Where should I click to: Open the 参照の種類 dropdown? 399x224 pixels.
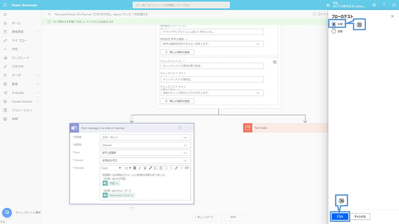tap(212, 44)
